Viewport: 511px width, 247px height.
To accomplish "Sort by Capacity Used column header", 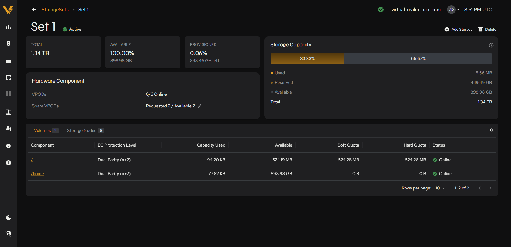I will point(211,145).
